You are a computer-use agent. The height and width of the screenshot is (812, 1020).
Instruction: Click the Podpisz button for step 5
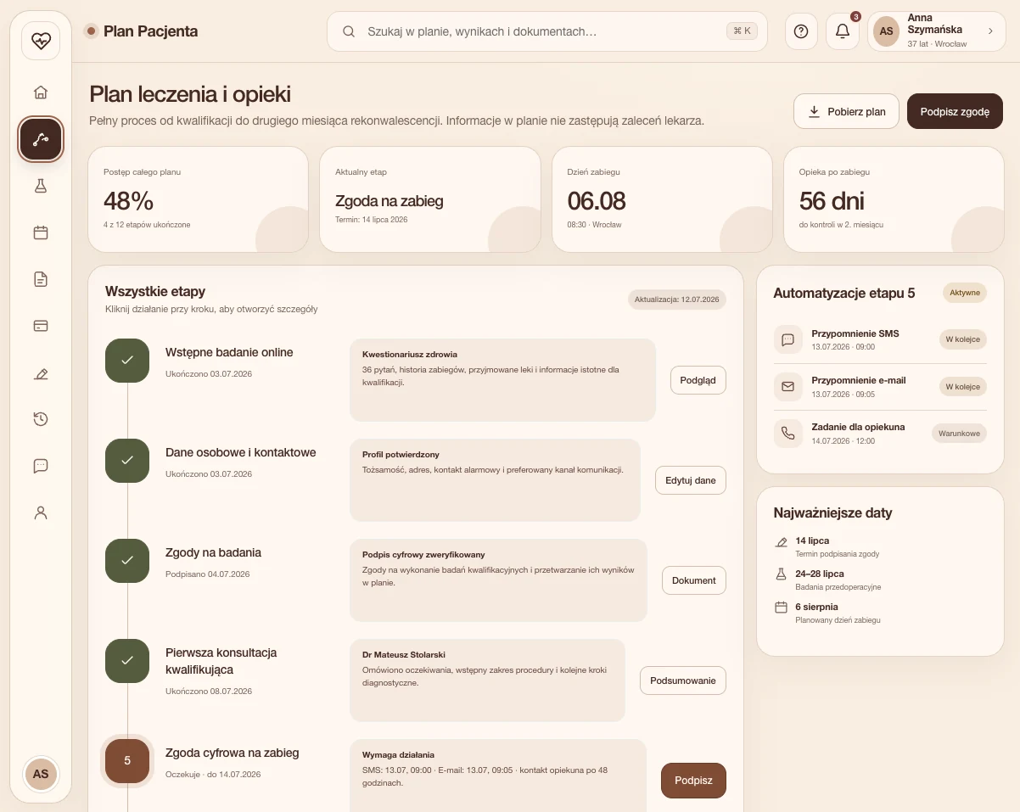pos(693,781)
